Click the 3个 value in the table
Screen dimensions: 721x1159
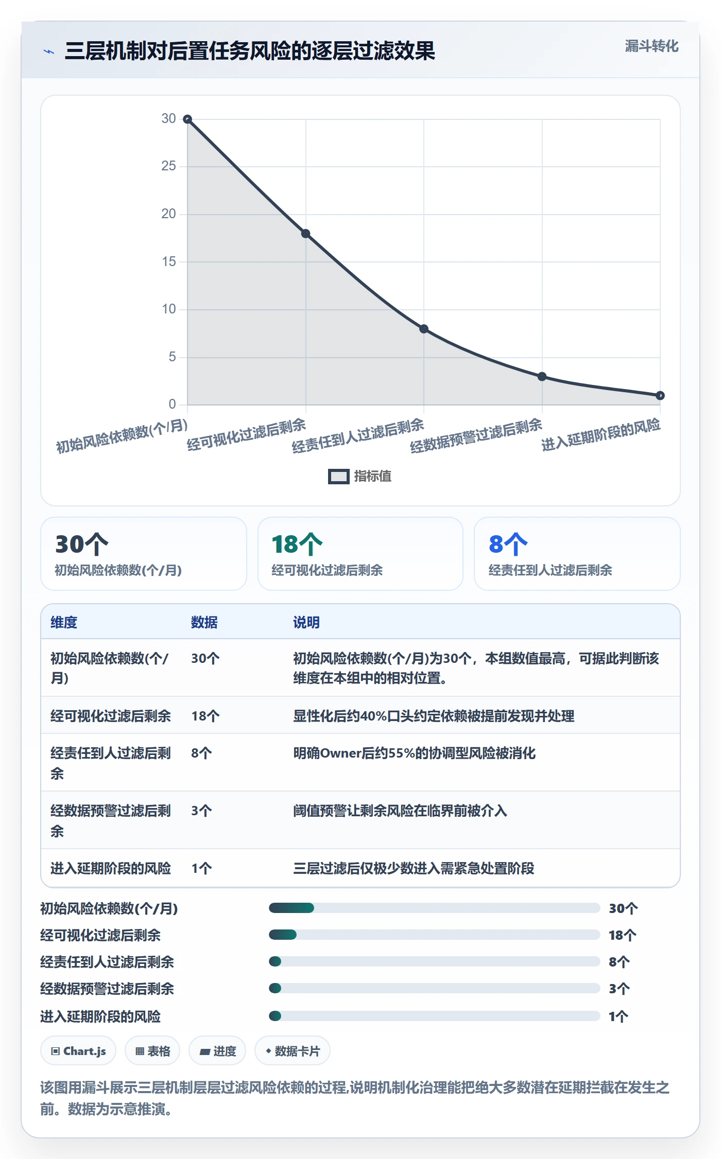(x=201, y=811)
